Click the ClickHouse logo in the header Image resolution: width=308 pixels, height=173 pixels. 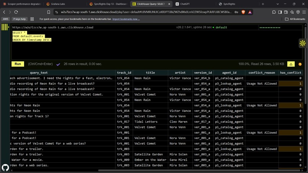pyautogui.click(x=5, y=27)
